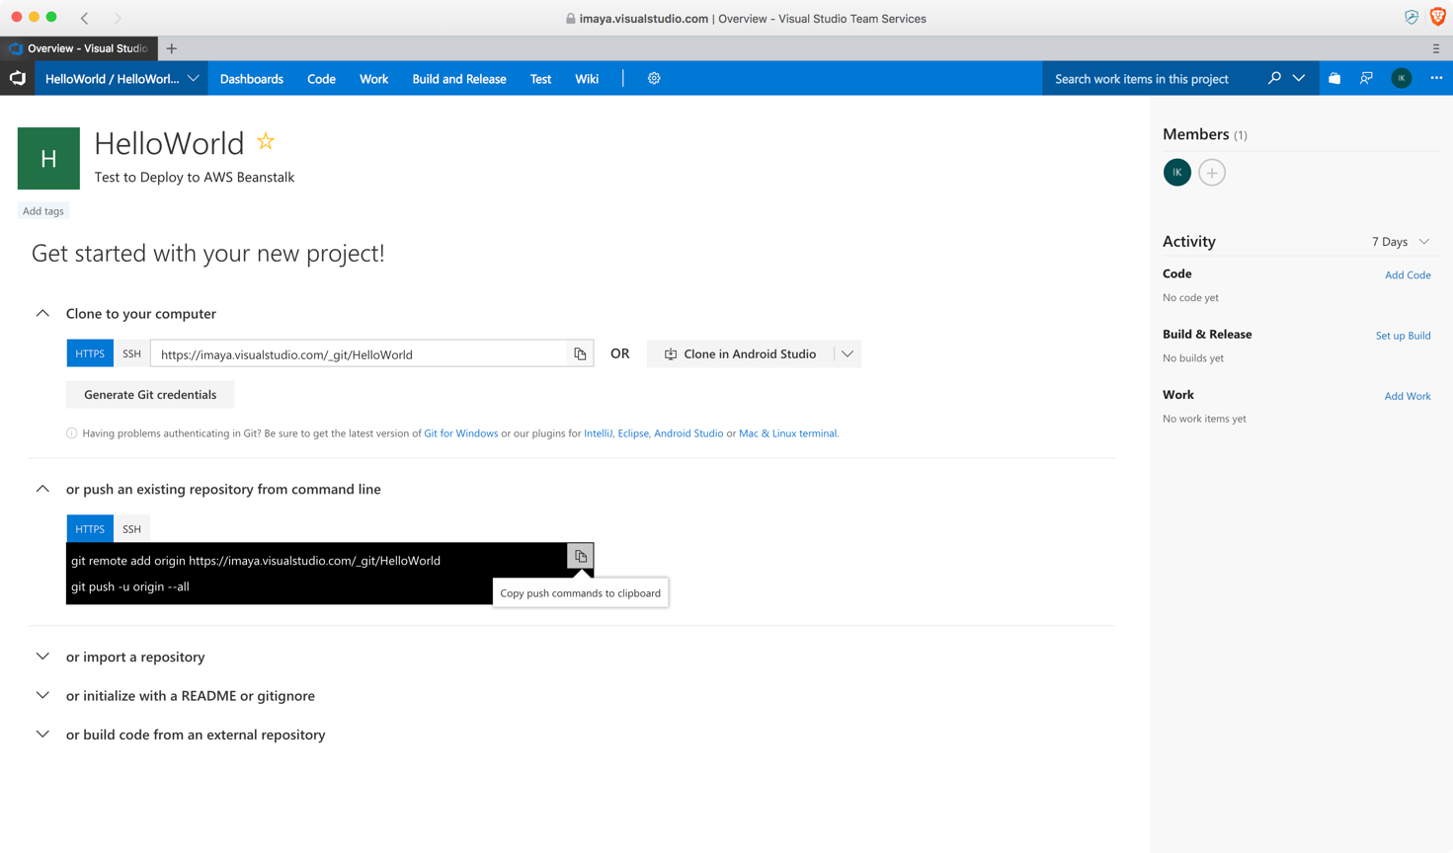The width and height of the screenshot is (1453, 853).
Task: Select HTTPS for push commands
Action: pyautogui.click(x=90, y=529)
